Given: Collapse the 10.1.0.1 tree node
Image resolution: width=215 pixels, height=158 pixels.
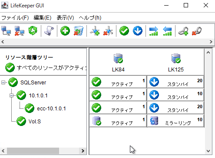Looking at the screenshot, I should pyautogui.click(x=11, y=95).
